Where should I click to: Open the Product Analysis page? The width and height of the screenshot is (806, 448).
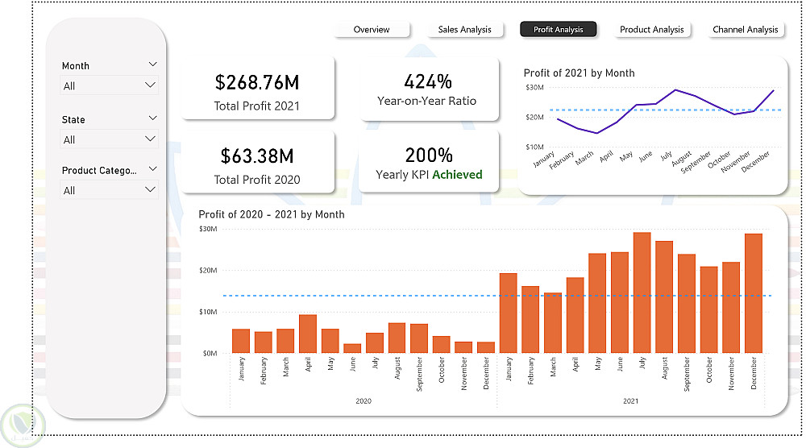652,29
